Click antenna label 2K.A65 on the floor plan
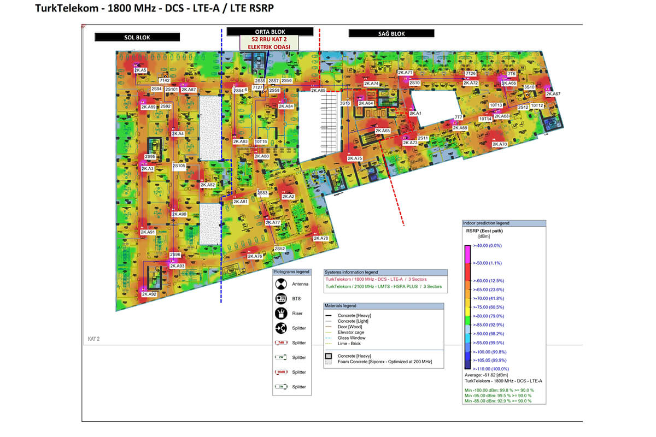The height and width of the screenshot is (437, 656). 383,131
